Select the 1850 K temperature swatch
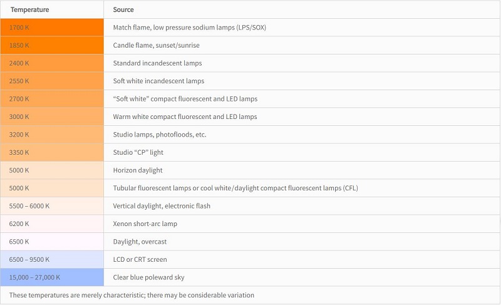The width and height of the screenshot is (501, 305). pyautogui.click(x=52, y=45)
